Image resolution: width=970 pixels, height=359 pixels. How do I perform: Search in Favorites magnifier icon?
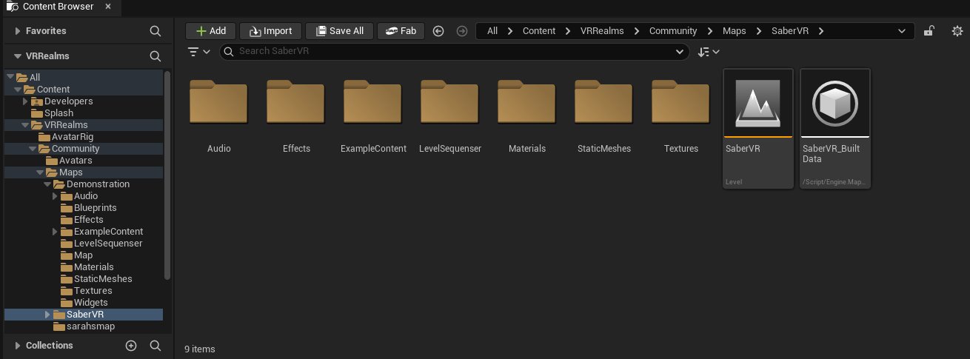(155, 31)
